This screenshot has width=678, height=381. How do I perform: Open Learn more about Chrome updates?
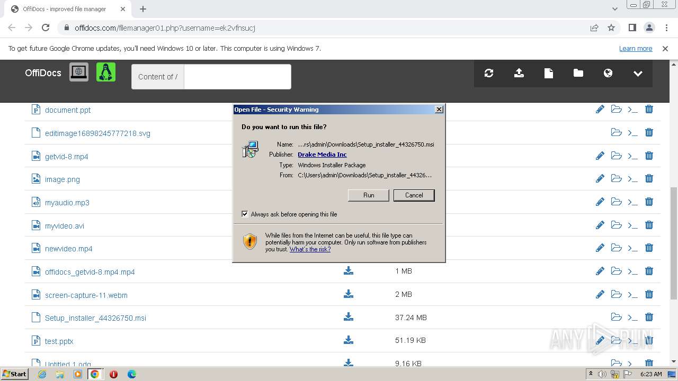[636, 48]
